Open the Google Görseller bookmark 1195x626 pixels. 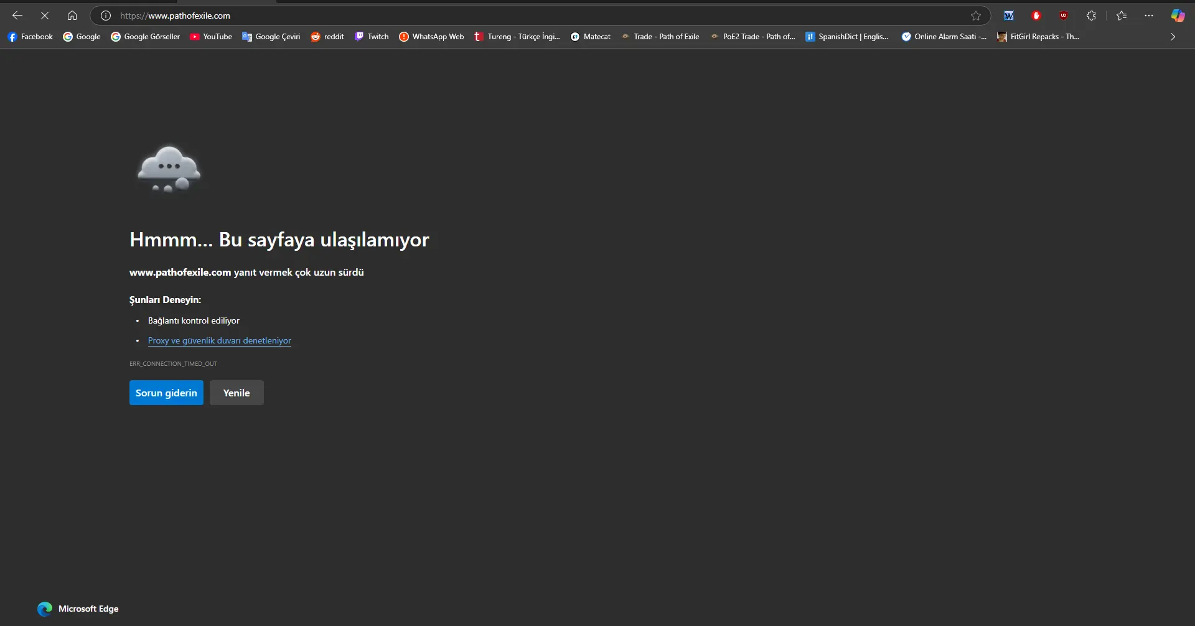(x=146, y=37)
